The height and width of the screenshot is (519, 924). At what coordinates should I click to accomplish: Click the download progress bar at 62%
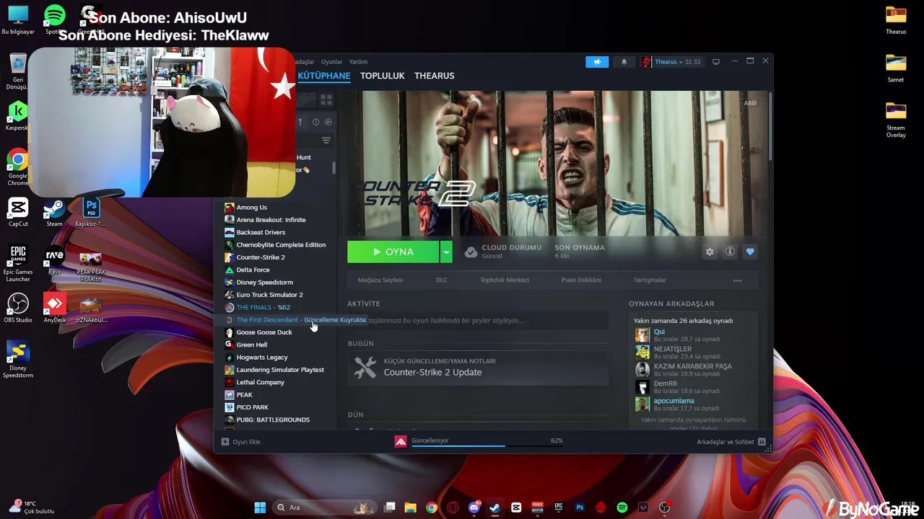click(486, 445)
